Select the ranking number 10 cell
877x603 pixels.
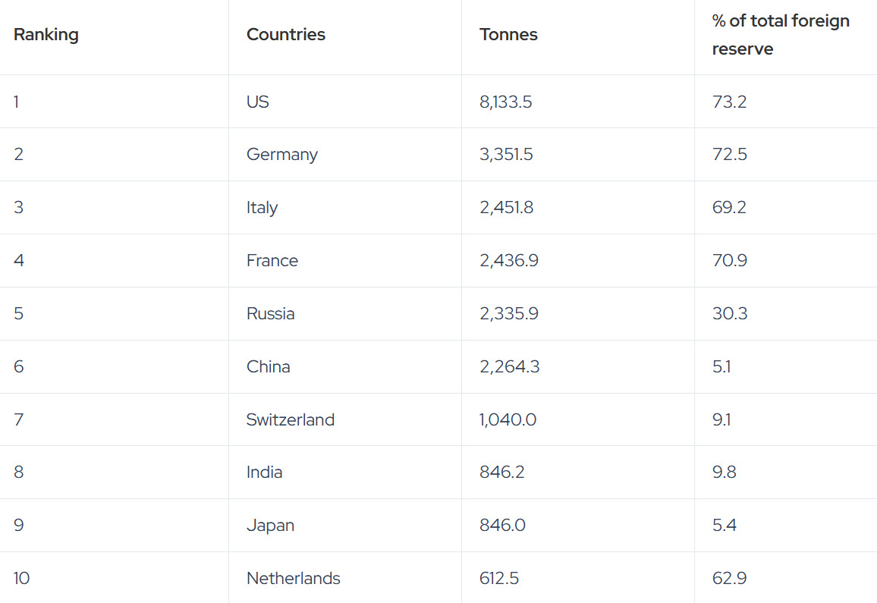22,579
